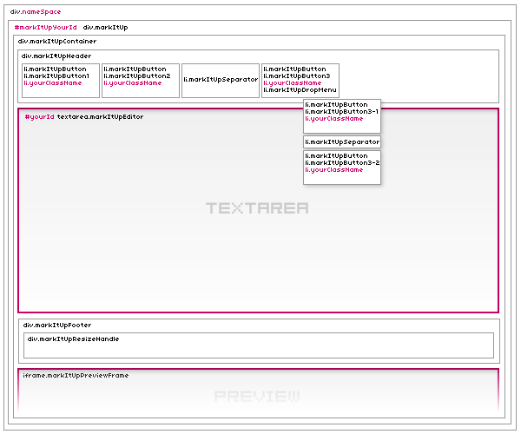Click the li.markItUpDropMenu label text
Viewport: 521px width, 434px height.
pyautogui.click(x=300, y=90)
